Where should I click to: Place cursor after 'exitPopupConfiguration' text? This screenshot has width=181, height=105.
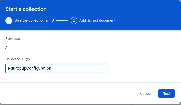point(51,68)
